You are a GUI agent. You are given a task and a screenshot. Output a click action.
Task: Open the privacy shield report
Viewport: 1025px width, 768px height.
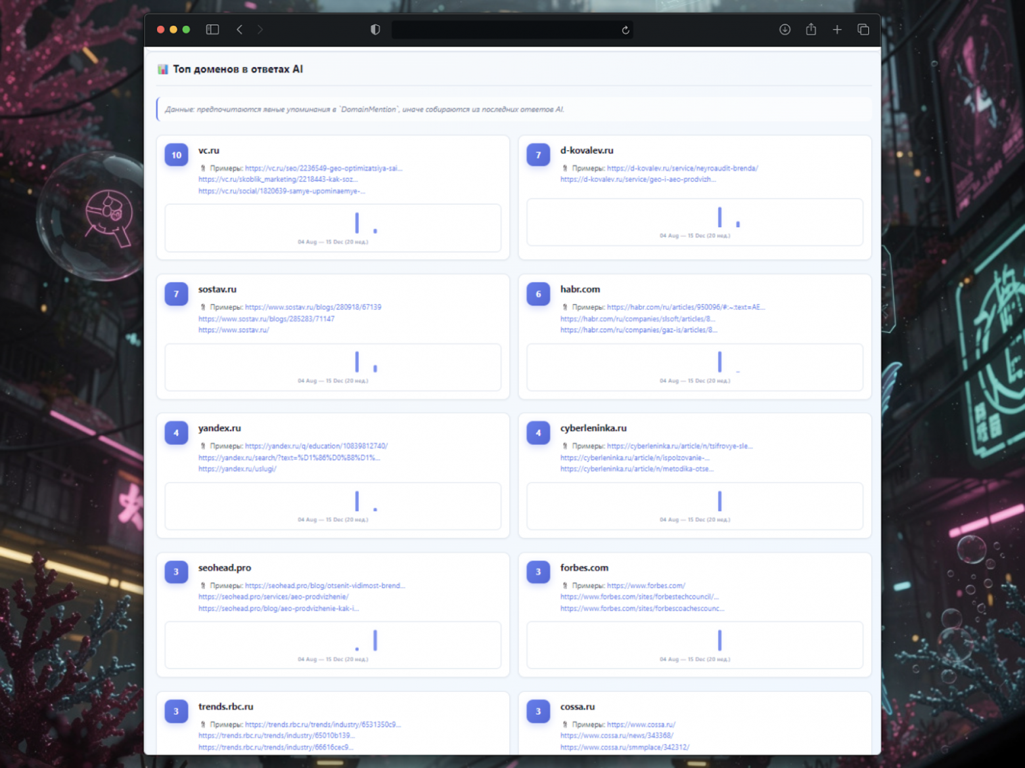tap(375, 30)
